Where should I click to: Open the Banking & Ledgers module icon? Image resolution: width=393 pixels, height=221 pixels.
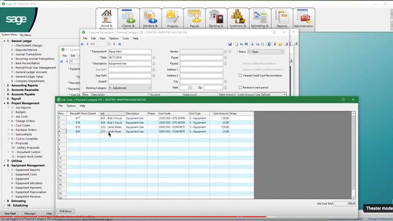pyautogui.click(x=216, y=19)
